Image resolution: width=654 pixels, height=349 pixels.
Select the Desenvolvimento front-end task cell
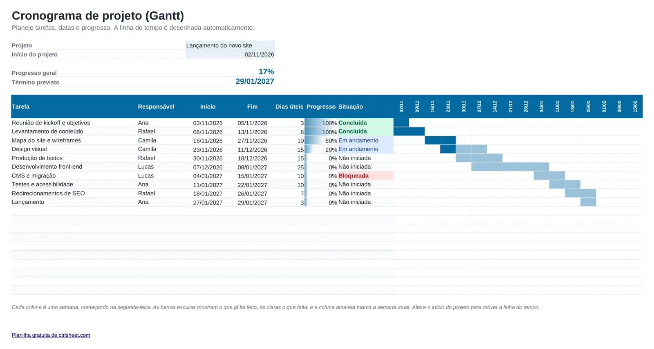(x=74, y=167)
